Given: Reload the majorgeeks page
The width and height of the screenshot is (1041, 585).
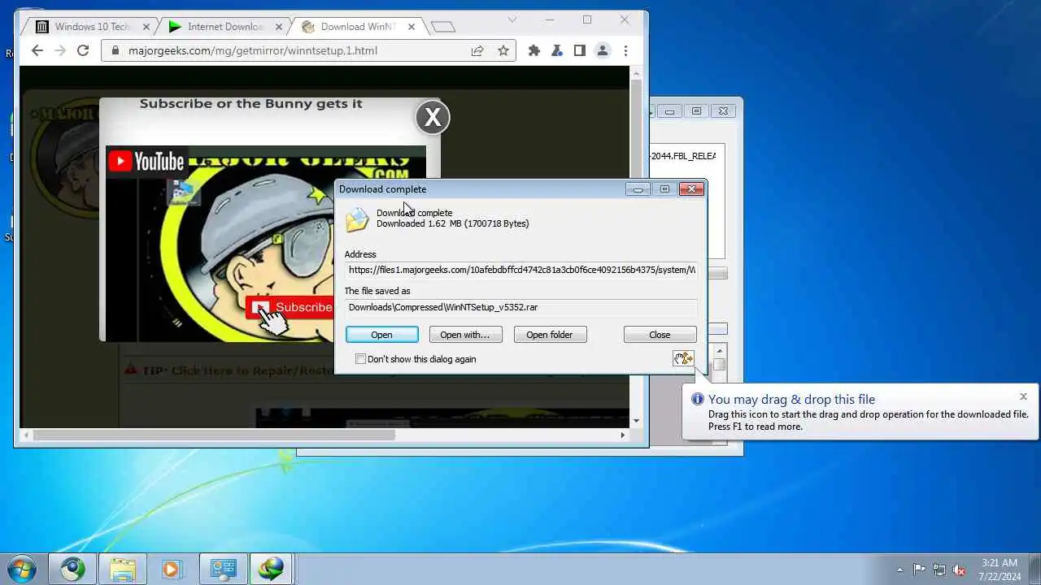Looking at the screenshot, I should tap(83, 50).
